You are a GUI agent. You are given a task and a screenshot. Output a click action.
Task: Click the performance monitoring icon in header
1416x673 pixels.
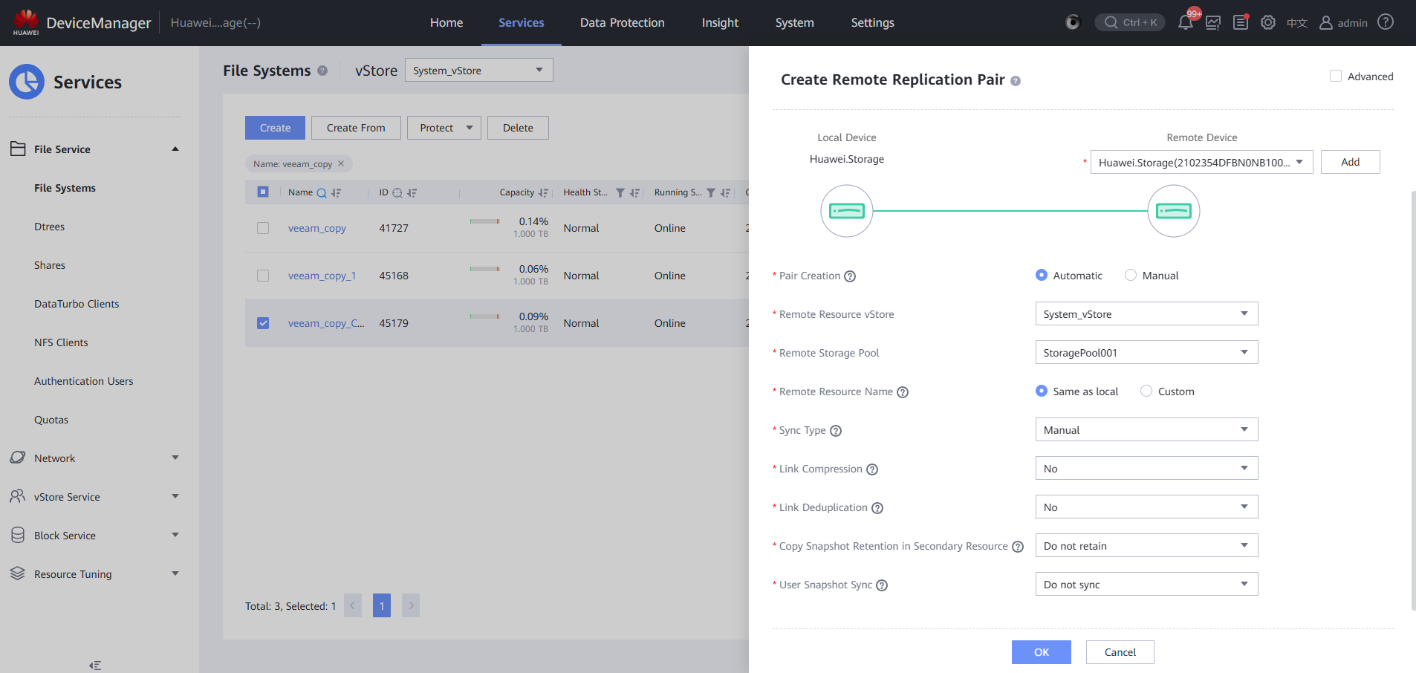(1213, 23)
